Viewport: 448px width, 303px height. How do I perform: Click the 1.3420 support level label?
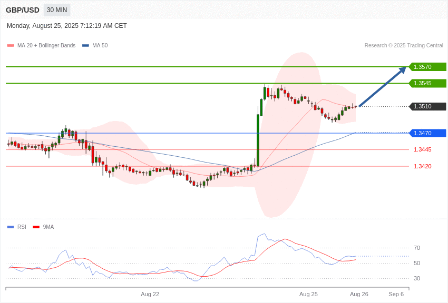[423, 166]
